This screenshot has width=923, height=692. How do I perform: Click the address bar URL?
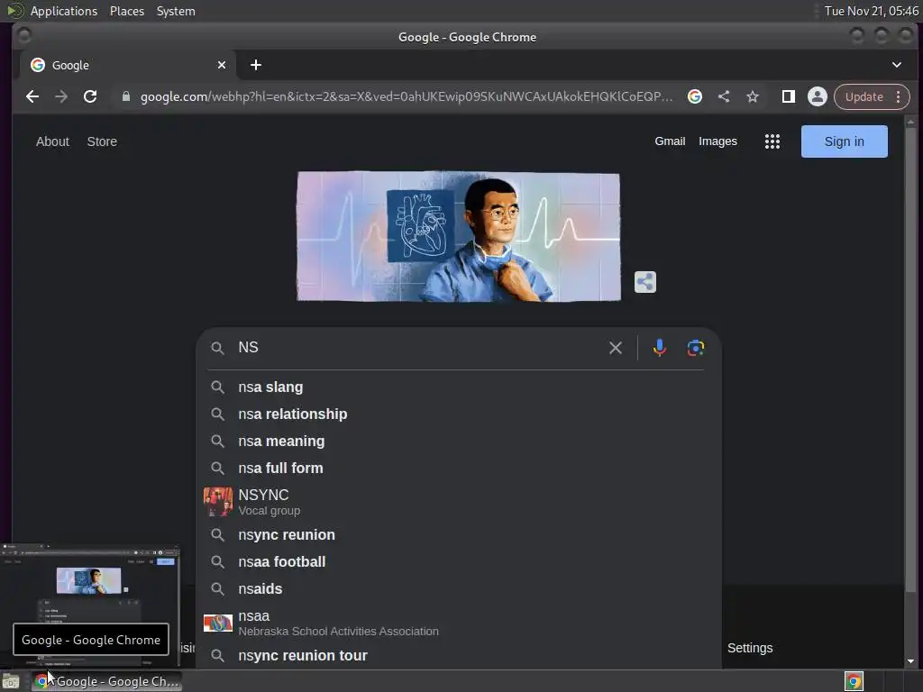[x=407, y=96]
